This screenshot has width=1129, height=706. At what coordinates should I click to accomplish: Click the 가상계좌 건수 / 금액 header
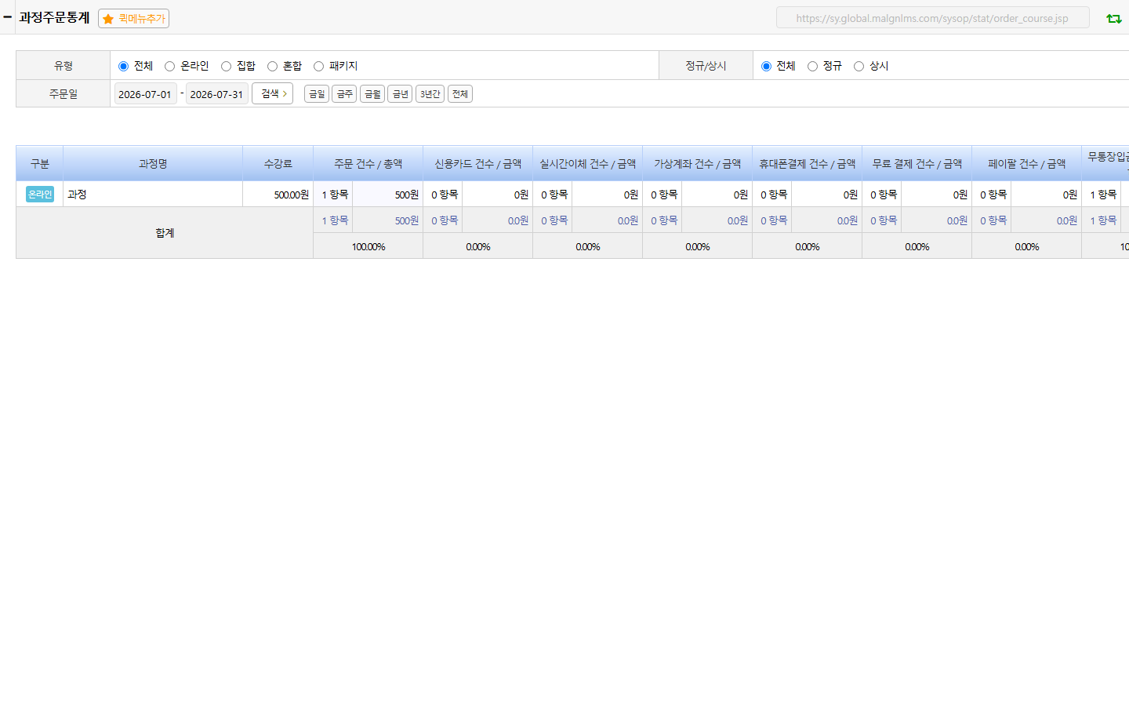pos(698,163)
